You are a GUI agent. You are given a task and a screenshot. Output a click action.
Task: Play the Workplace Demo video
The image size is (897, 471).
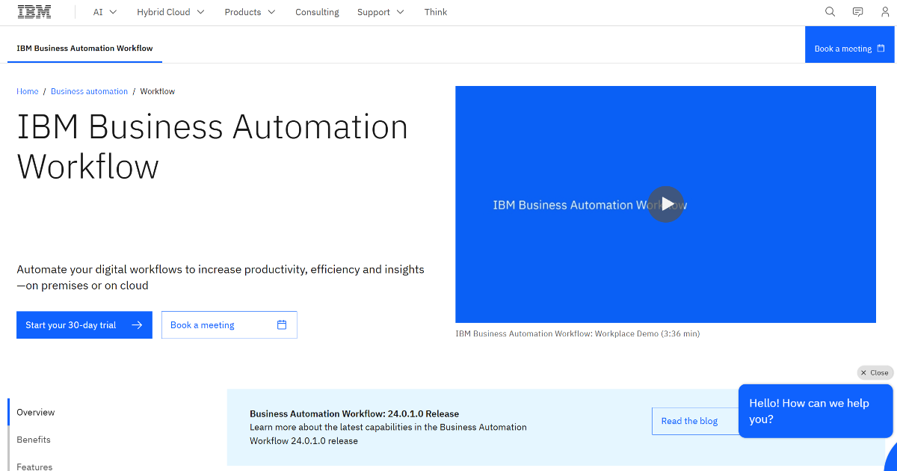(x=665, y=204)
